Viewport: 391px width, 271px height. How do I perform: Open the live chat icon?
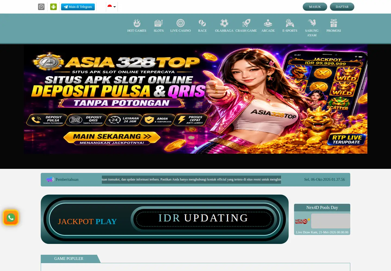coord(41,7)
